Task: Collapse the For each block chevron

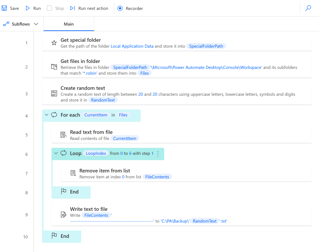Action: click(47, 115)
